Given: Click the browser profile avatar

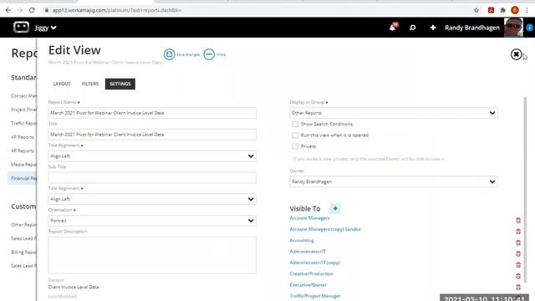Looking at the screenshot, I should tap(515, 10).
